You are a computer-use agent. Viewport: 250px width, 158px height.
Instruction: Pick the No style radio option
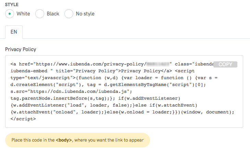tap(69, 14)
